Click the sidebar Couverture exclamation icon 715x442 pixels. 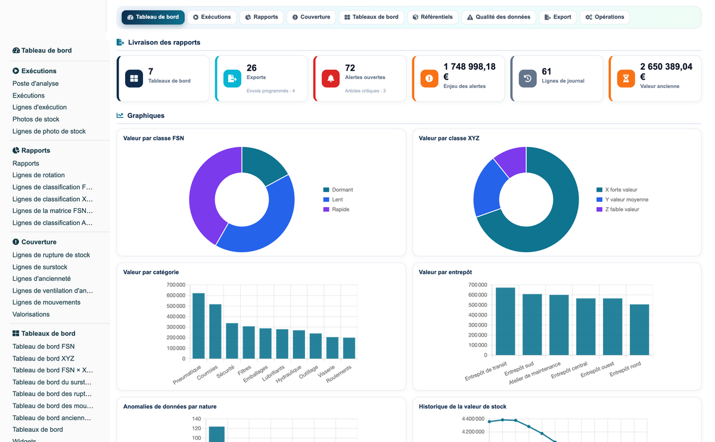click(16, 242)
